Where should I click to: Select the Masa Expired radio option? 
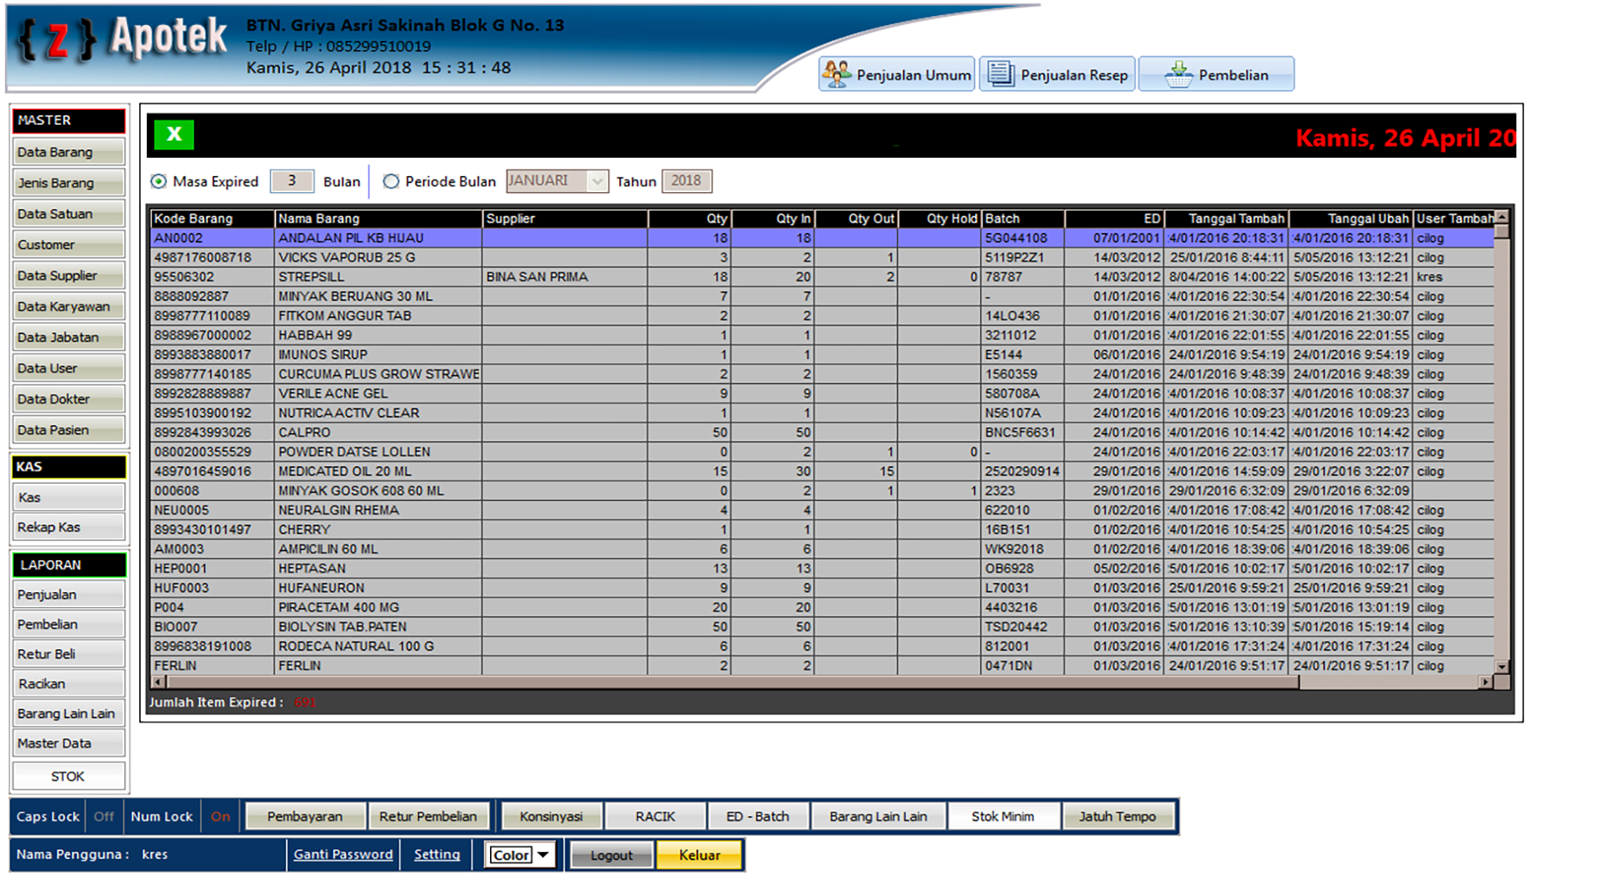tap(159, 181)
